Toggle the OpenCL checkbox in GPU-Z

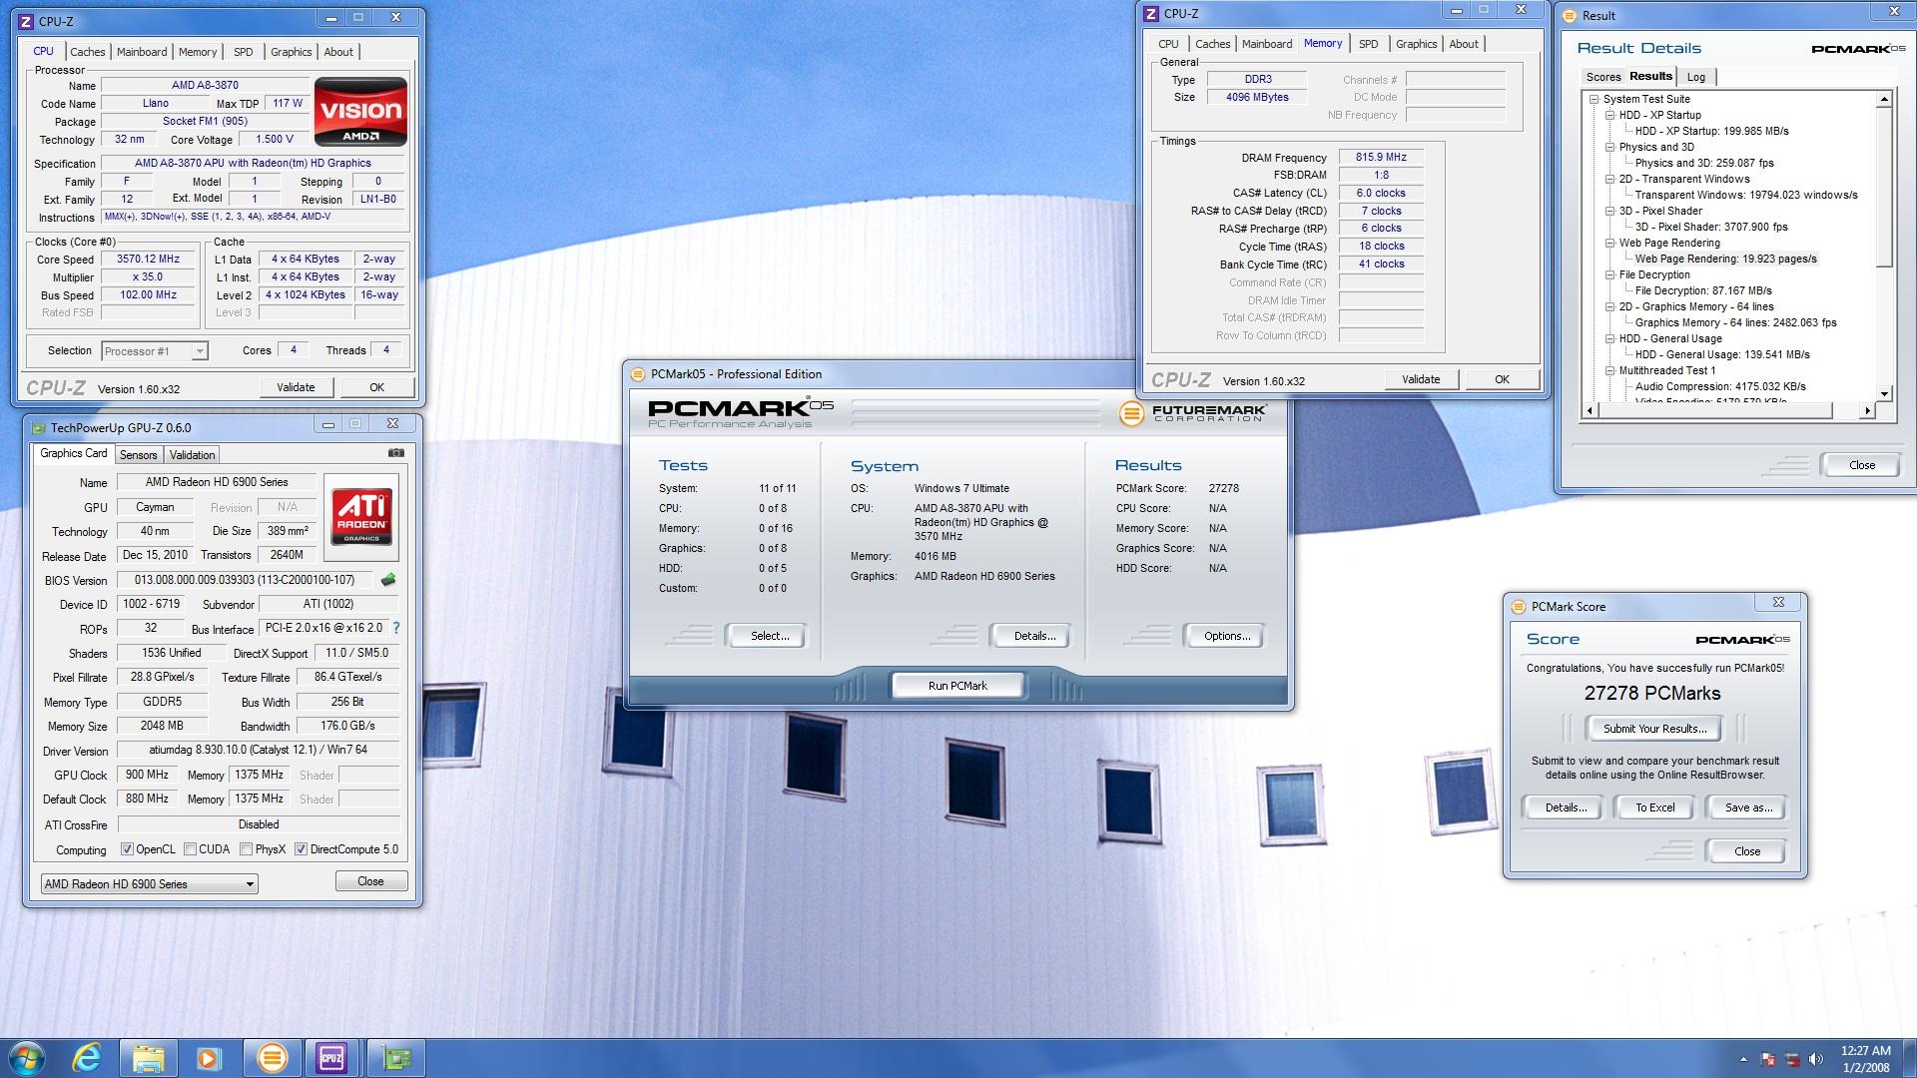(x=127, y=849)
